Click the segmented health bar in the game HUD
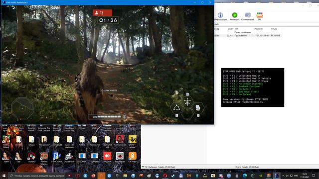This screenshot has height=179, width=319. 109,117
